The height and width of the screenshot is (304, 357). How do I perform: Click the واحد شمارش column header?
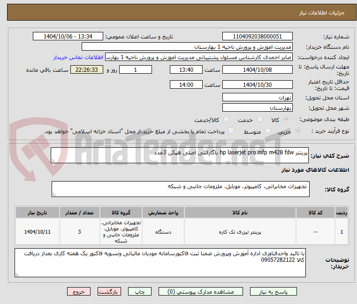click(163, 213)
